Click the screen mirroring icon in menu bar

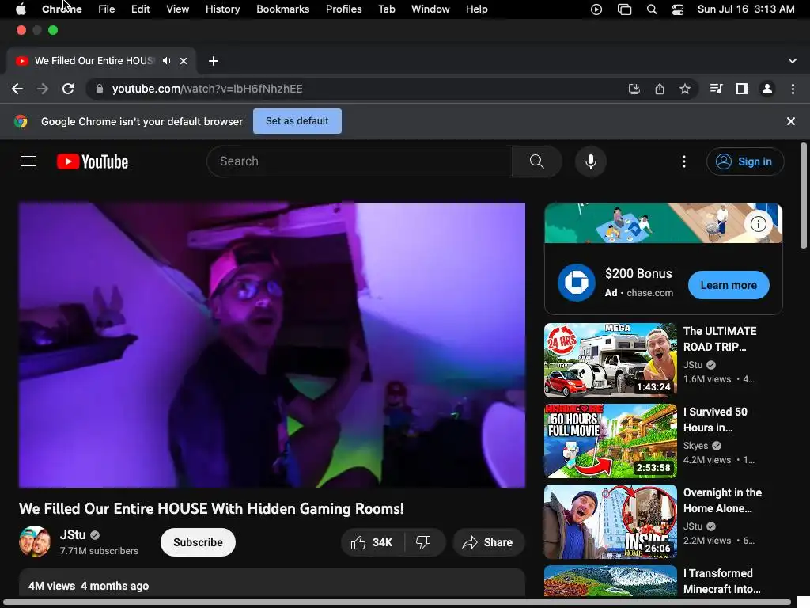(625, 9)
